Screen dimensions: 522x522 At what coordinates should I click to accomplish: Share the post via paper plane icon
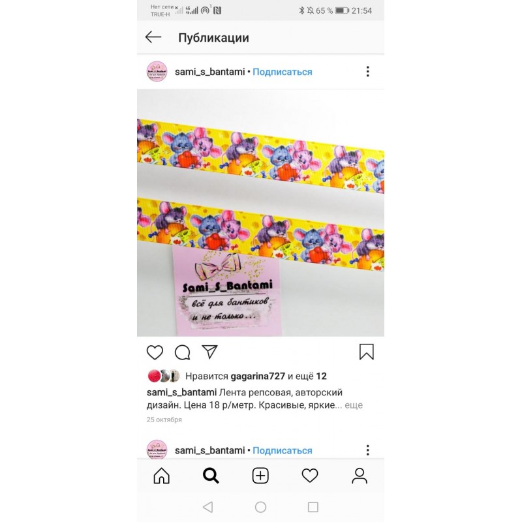click(209, 352)
